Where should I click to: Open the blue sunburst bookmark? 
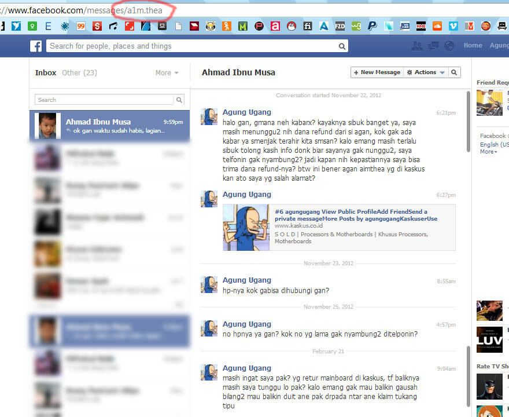[x=65, y=26]
